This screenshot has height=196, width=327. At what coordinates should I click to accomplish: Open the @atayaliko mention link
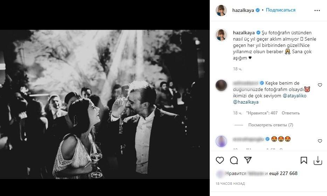(x=295, y=96)
